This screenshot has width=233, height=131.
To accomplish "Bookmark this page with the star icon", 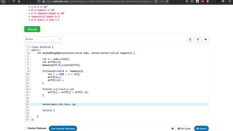I will pos(167,1).
